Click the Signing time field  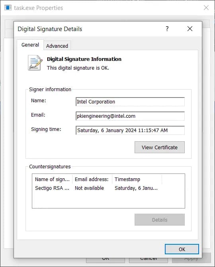tap(130, 130)
